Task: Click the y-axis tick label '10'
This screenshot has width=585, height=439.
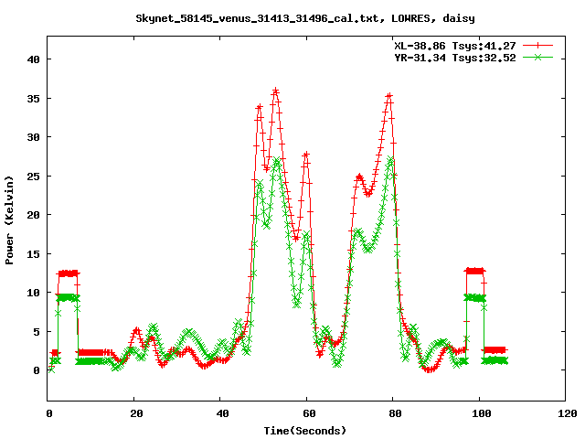Action: tap(34, 293)
